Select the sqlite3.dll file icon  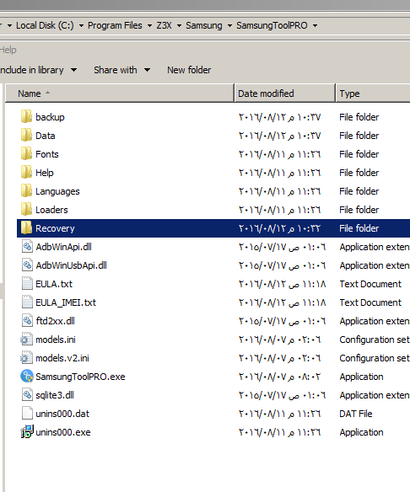tap(27, 395)
